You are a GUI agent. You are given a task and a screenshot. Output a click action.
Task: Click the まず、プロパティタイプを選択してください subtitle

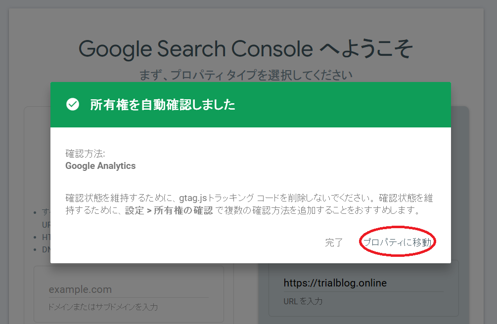[245, 75]
